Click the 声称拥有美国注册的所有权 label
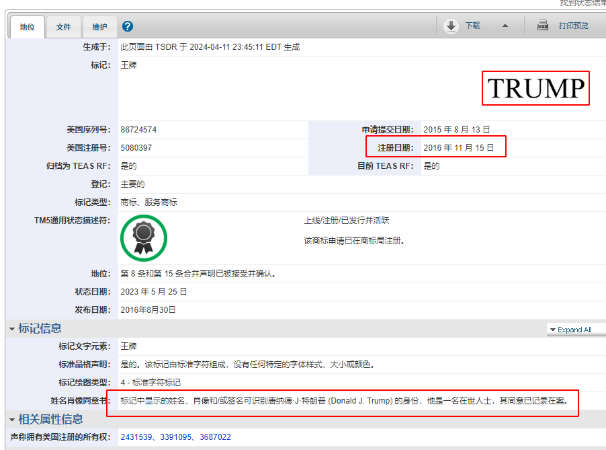The image size is (606, 450). point(60,437)
